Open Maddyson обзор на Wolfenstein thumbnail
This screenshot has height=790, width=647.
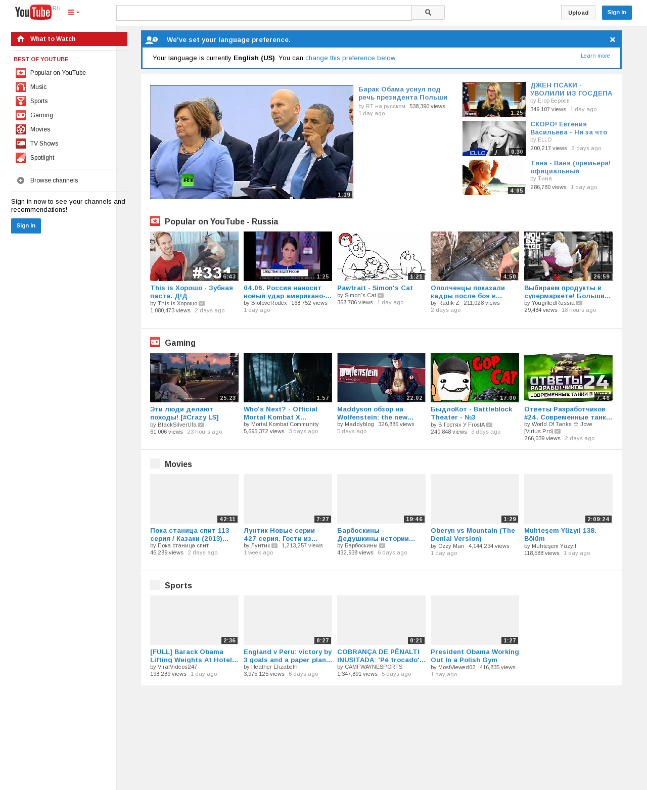pyautogui.click(x=381, y=378)
